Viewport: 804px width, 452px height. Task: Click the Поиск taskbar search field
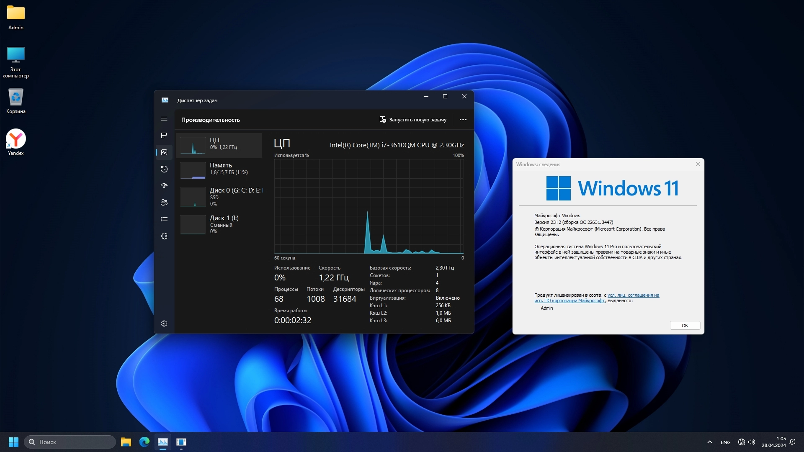(x=70, y=442)
